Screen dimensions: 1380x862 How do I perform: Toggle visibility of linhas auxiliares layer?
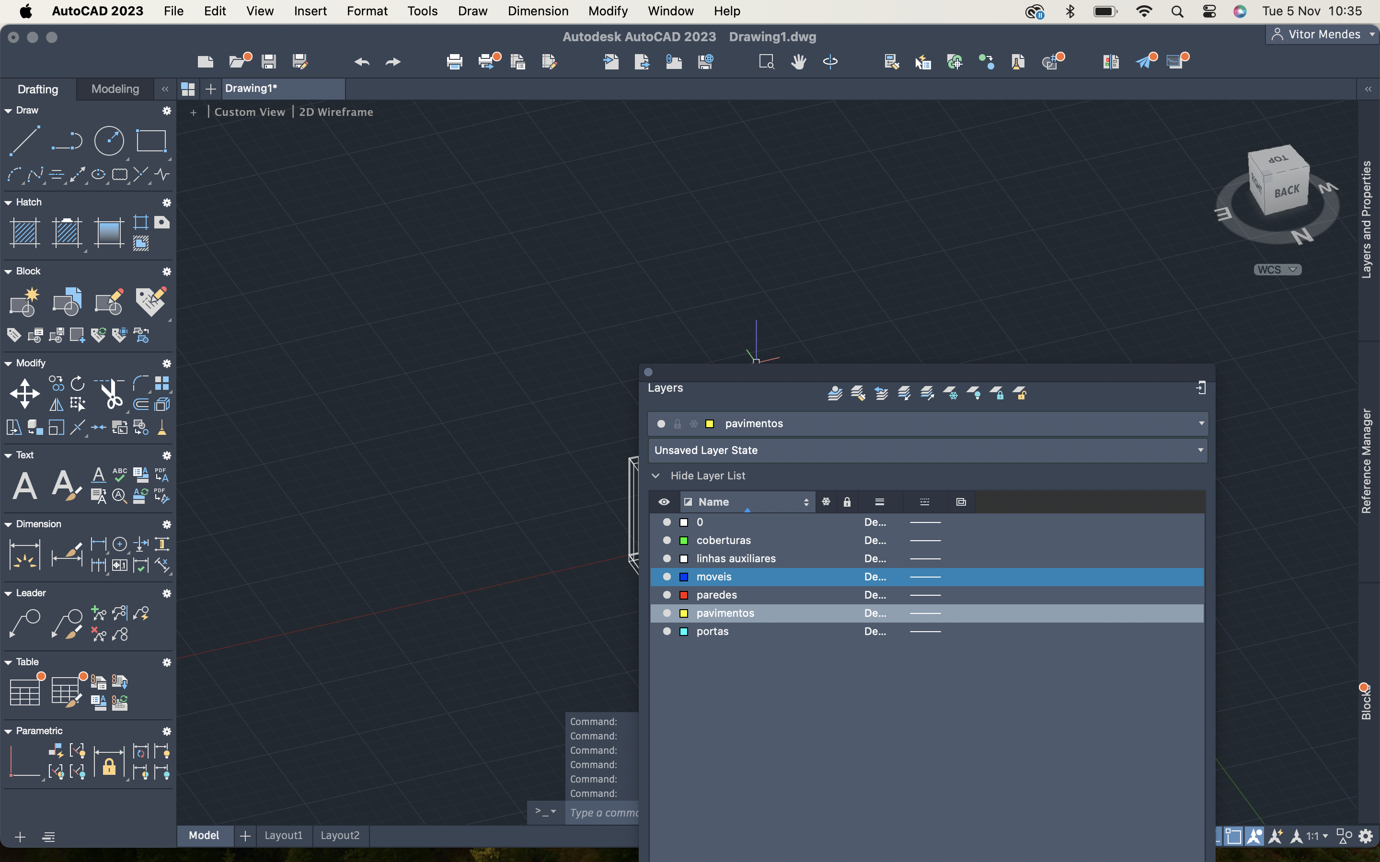click(667, 559)
